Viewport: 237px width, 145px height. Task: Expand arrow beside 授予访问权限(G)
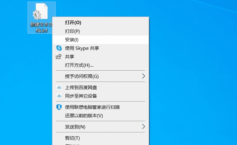click(x=144, y=76)
